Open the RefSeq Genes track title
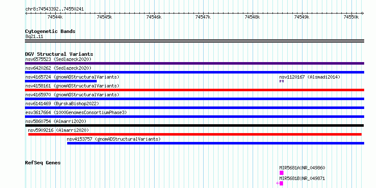Viewport: 376px width, 188px height. (x=43, y=163)
